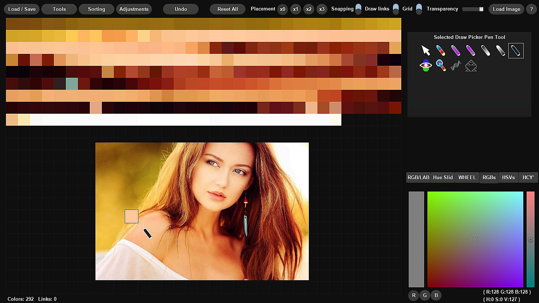Toggle the Grid switch
Viewport: 539px width, 303px height.
point(419,9)
